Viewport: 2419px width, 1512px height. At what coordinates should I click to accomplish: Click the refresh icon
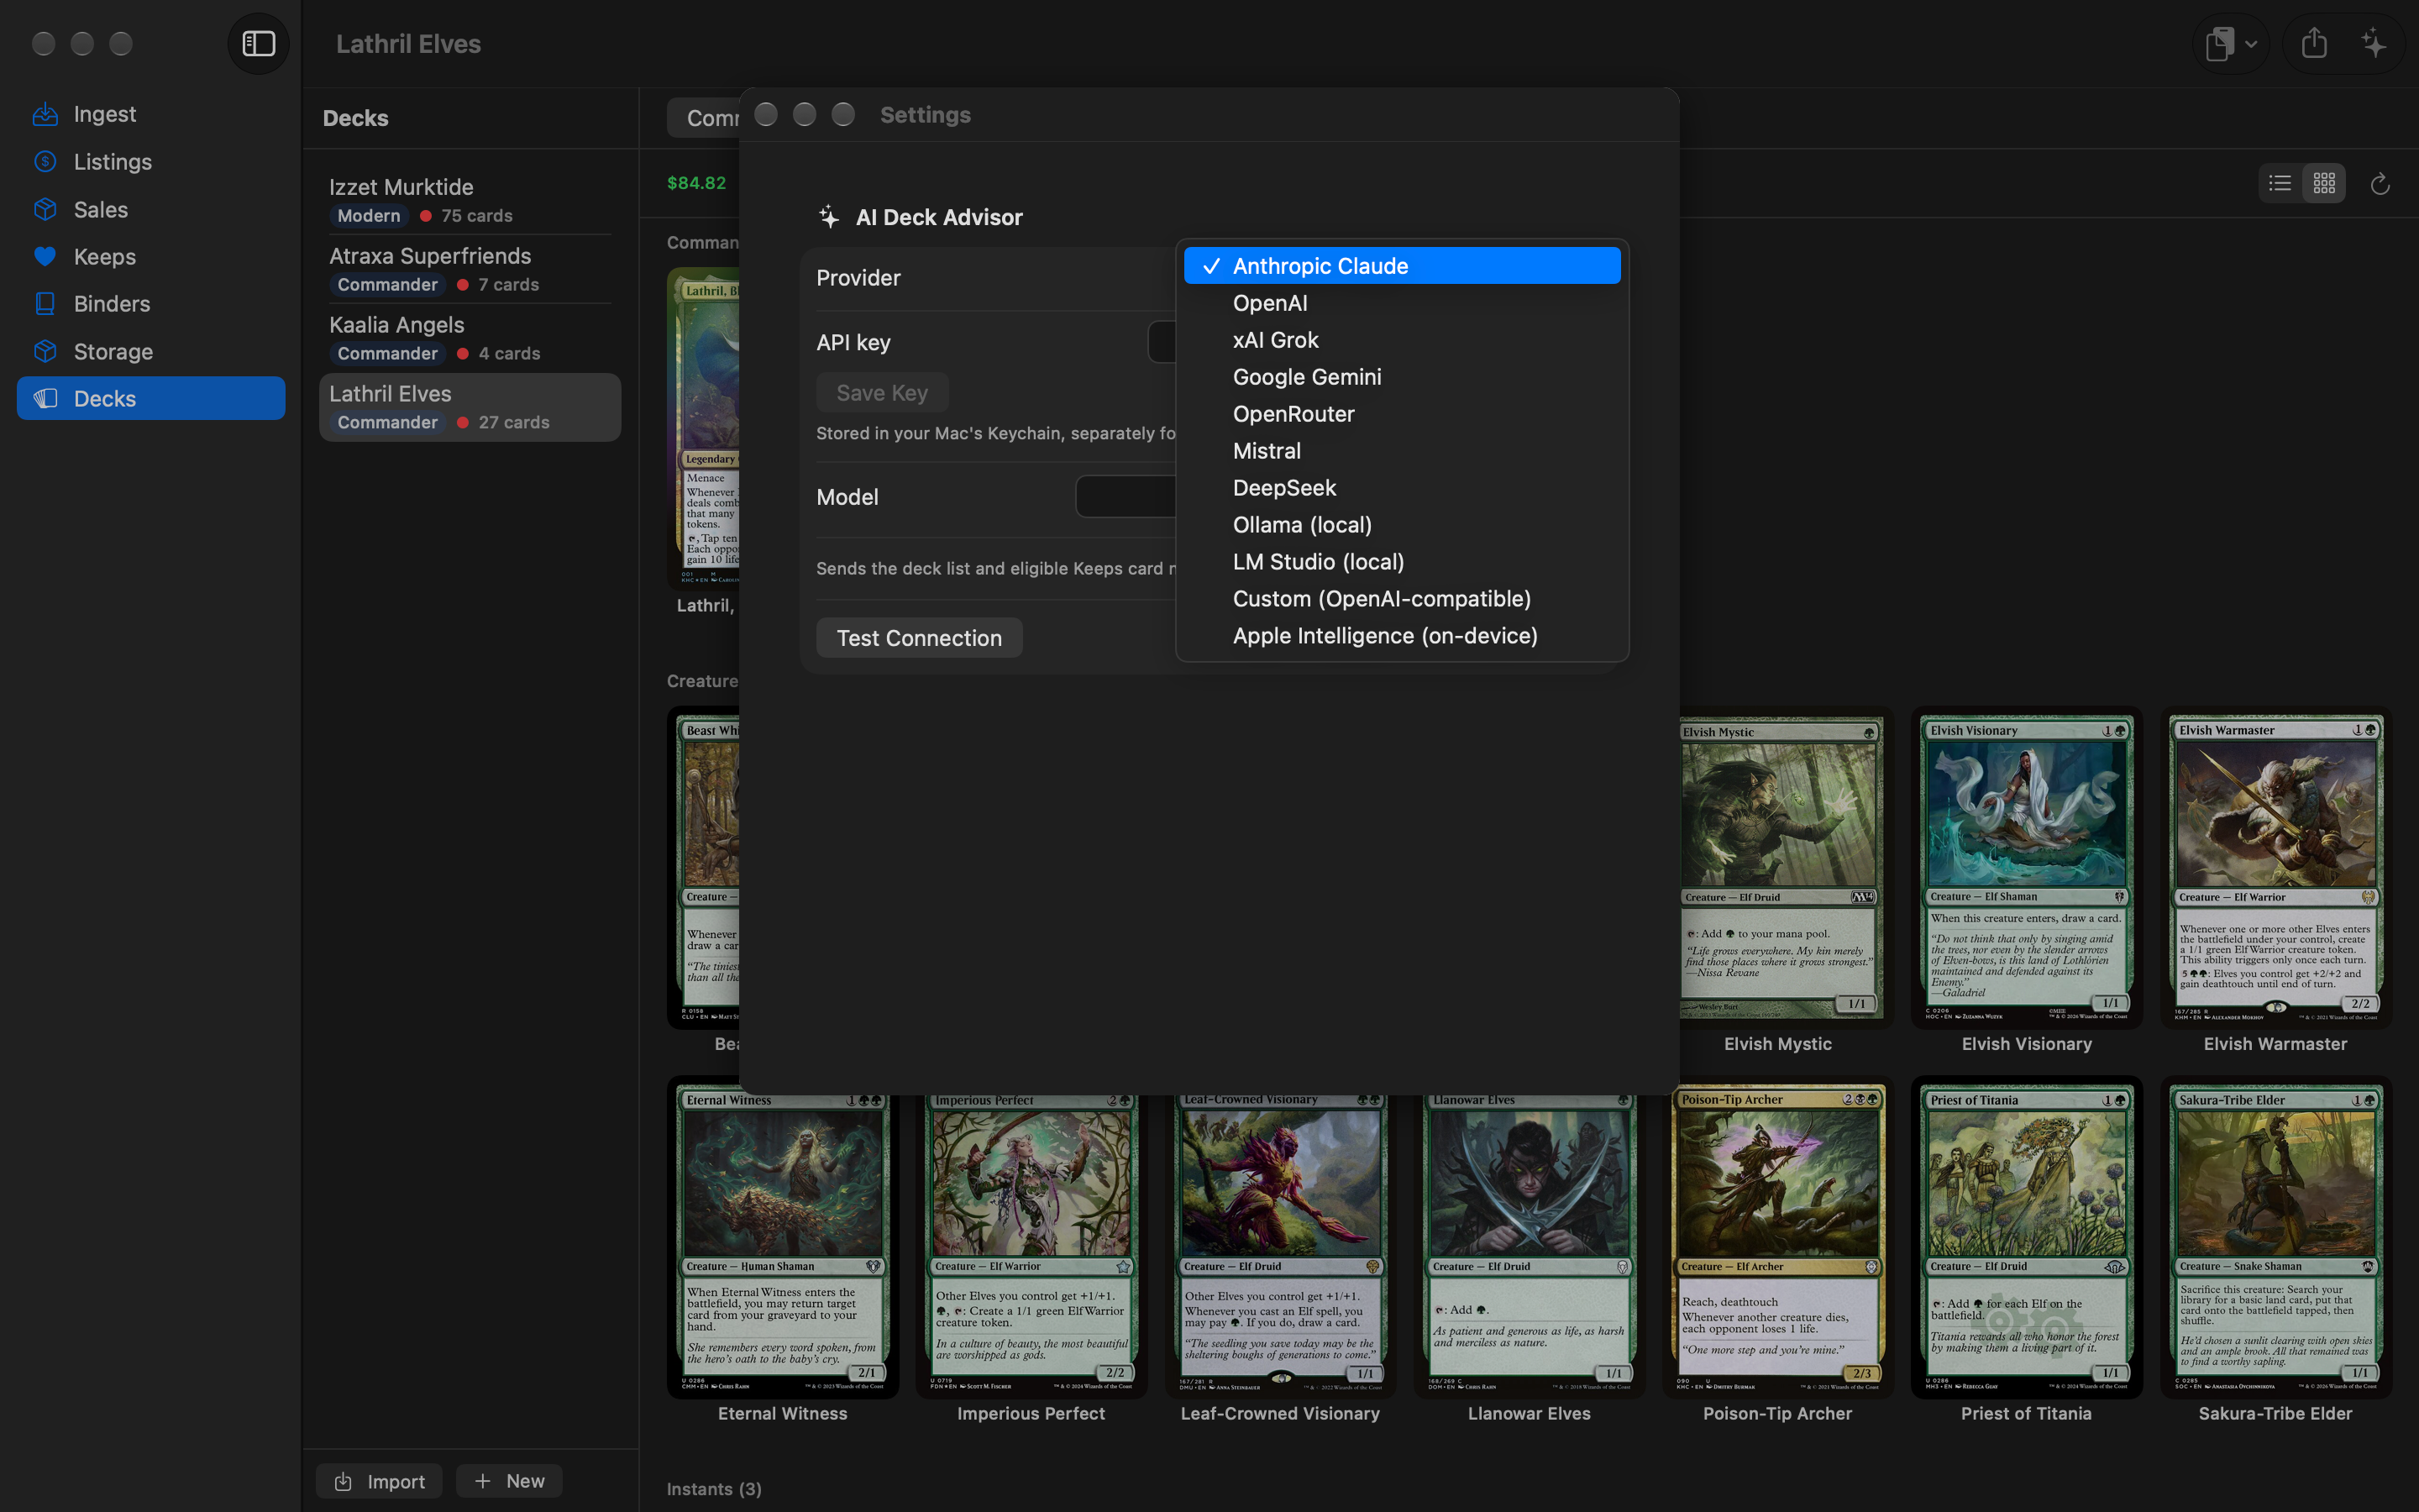pyautogui.click(x=2380, y=184)
